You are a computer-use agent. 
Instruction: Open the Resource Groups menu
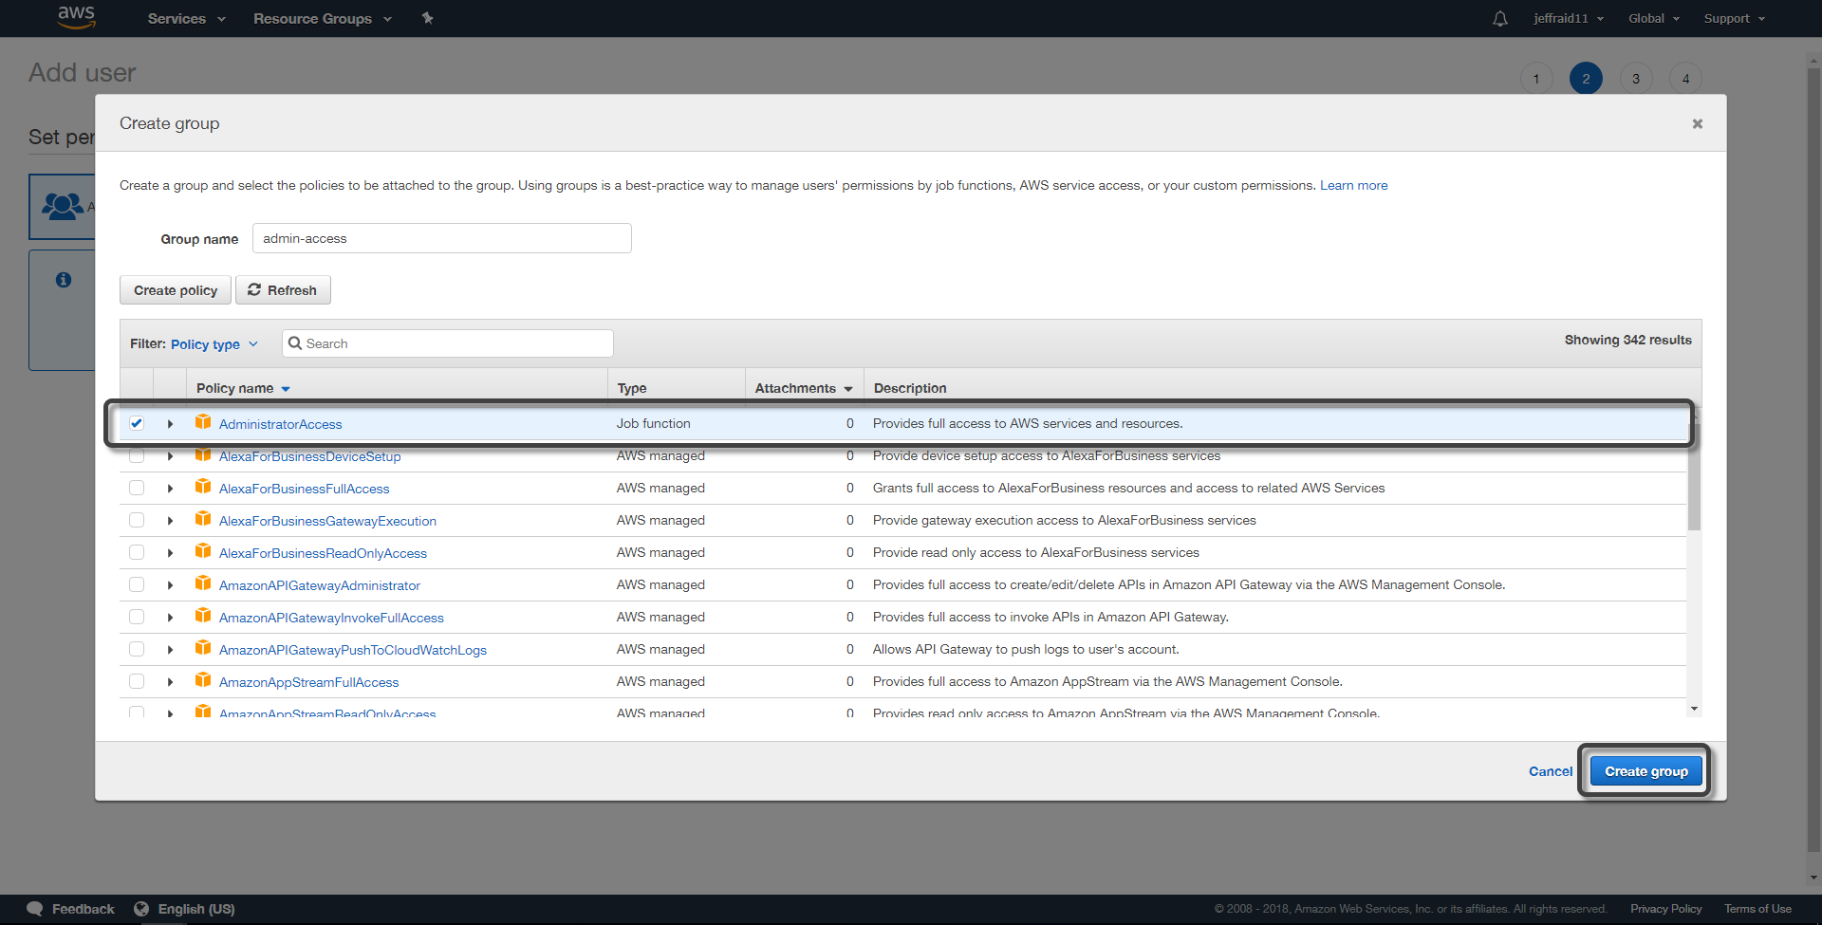322,19
